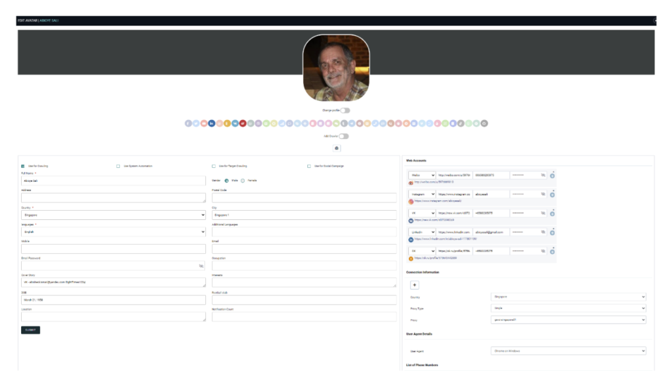
Task: Click the plus icon under Connection Information
Action: 414,285
